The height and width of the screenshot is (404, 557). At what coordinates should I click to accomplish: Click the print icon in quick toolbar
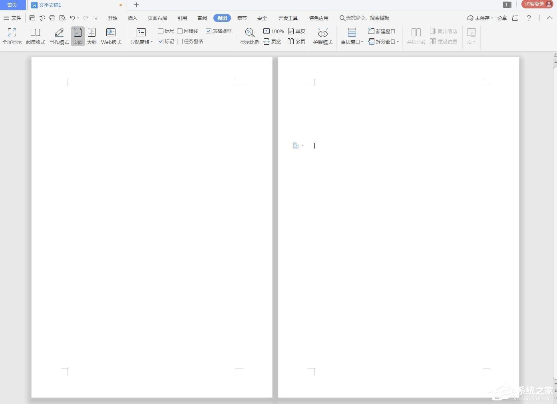click(52, 18)
